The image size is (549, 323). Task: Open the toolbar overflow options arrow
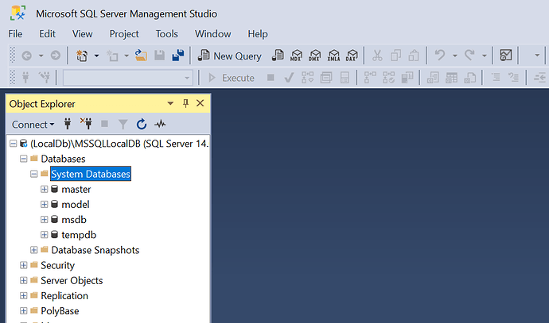click(x=537, y=56)
